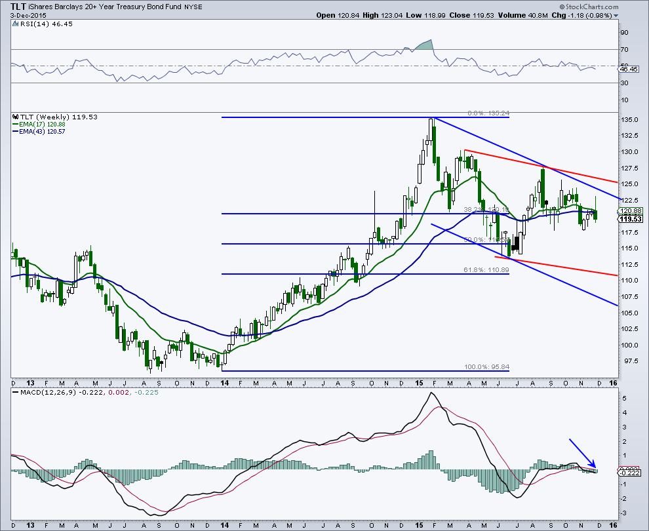Click the Close 119.53 value in the header
Screen dimensions: 649x531
pos(471,15)
